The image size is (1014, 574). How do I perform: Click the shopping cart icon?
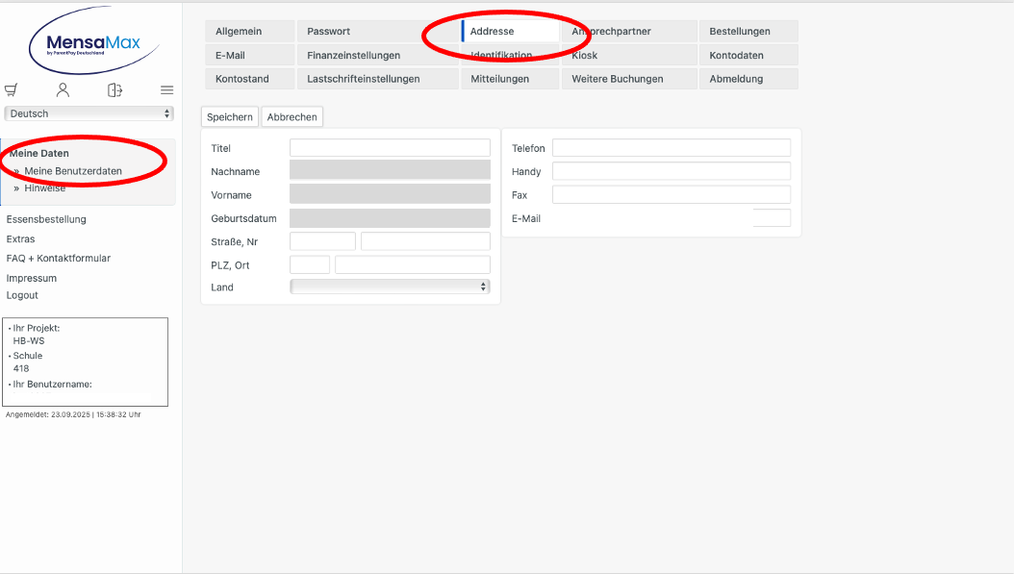click(x=11, y=90)
